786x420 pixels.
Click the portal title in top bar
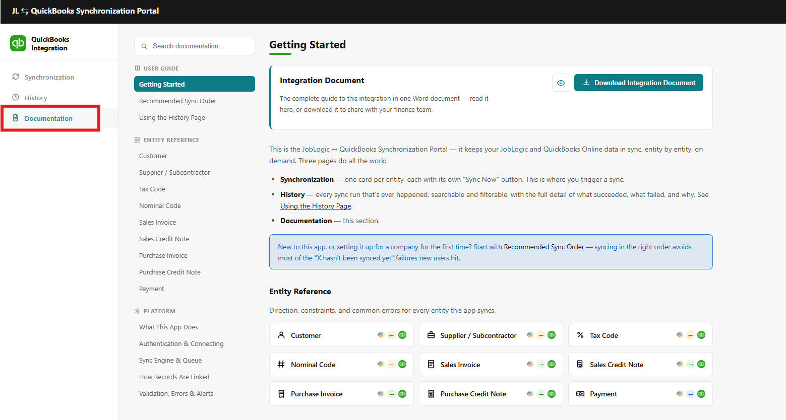click(x=85, y=11)
